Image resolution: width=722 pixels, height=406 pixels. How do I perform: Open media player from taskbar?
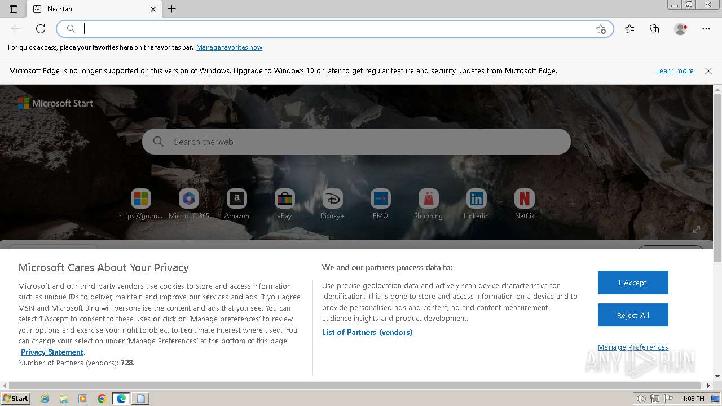coord(83,399)
